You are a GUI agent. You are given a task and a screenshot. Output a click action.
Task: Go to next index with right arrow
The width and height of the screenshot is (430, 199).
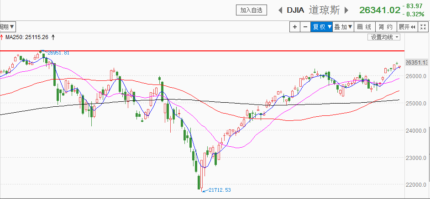point(346,10)
